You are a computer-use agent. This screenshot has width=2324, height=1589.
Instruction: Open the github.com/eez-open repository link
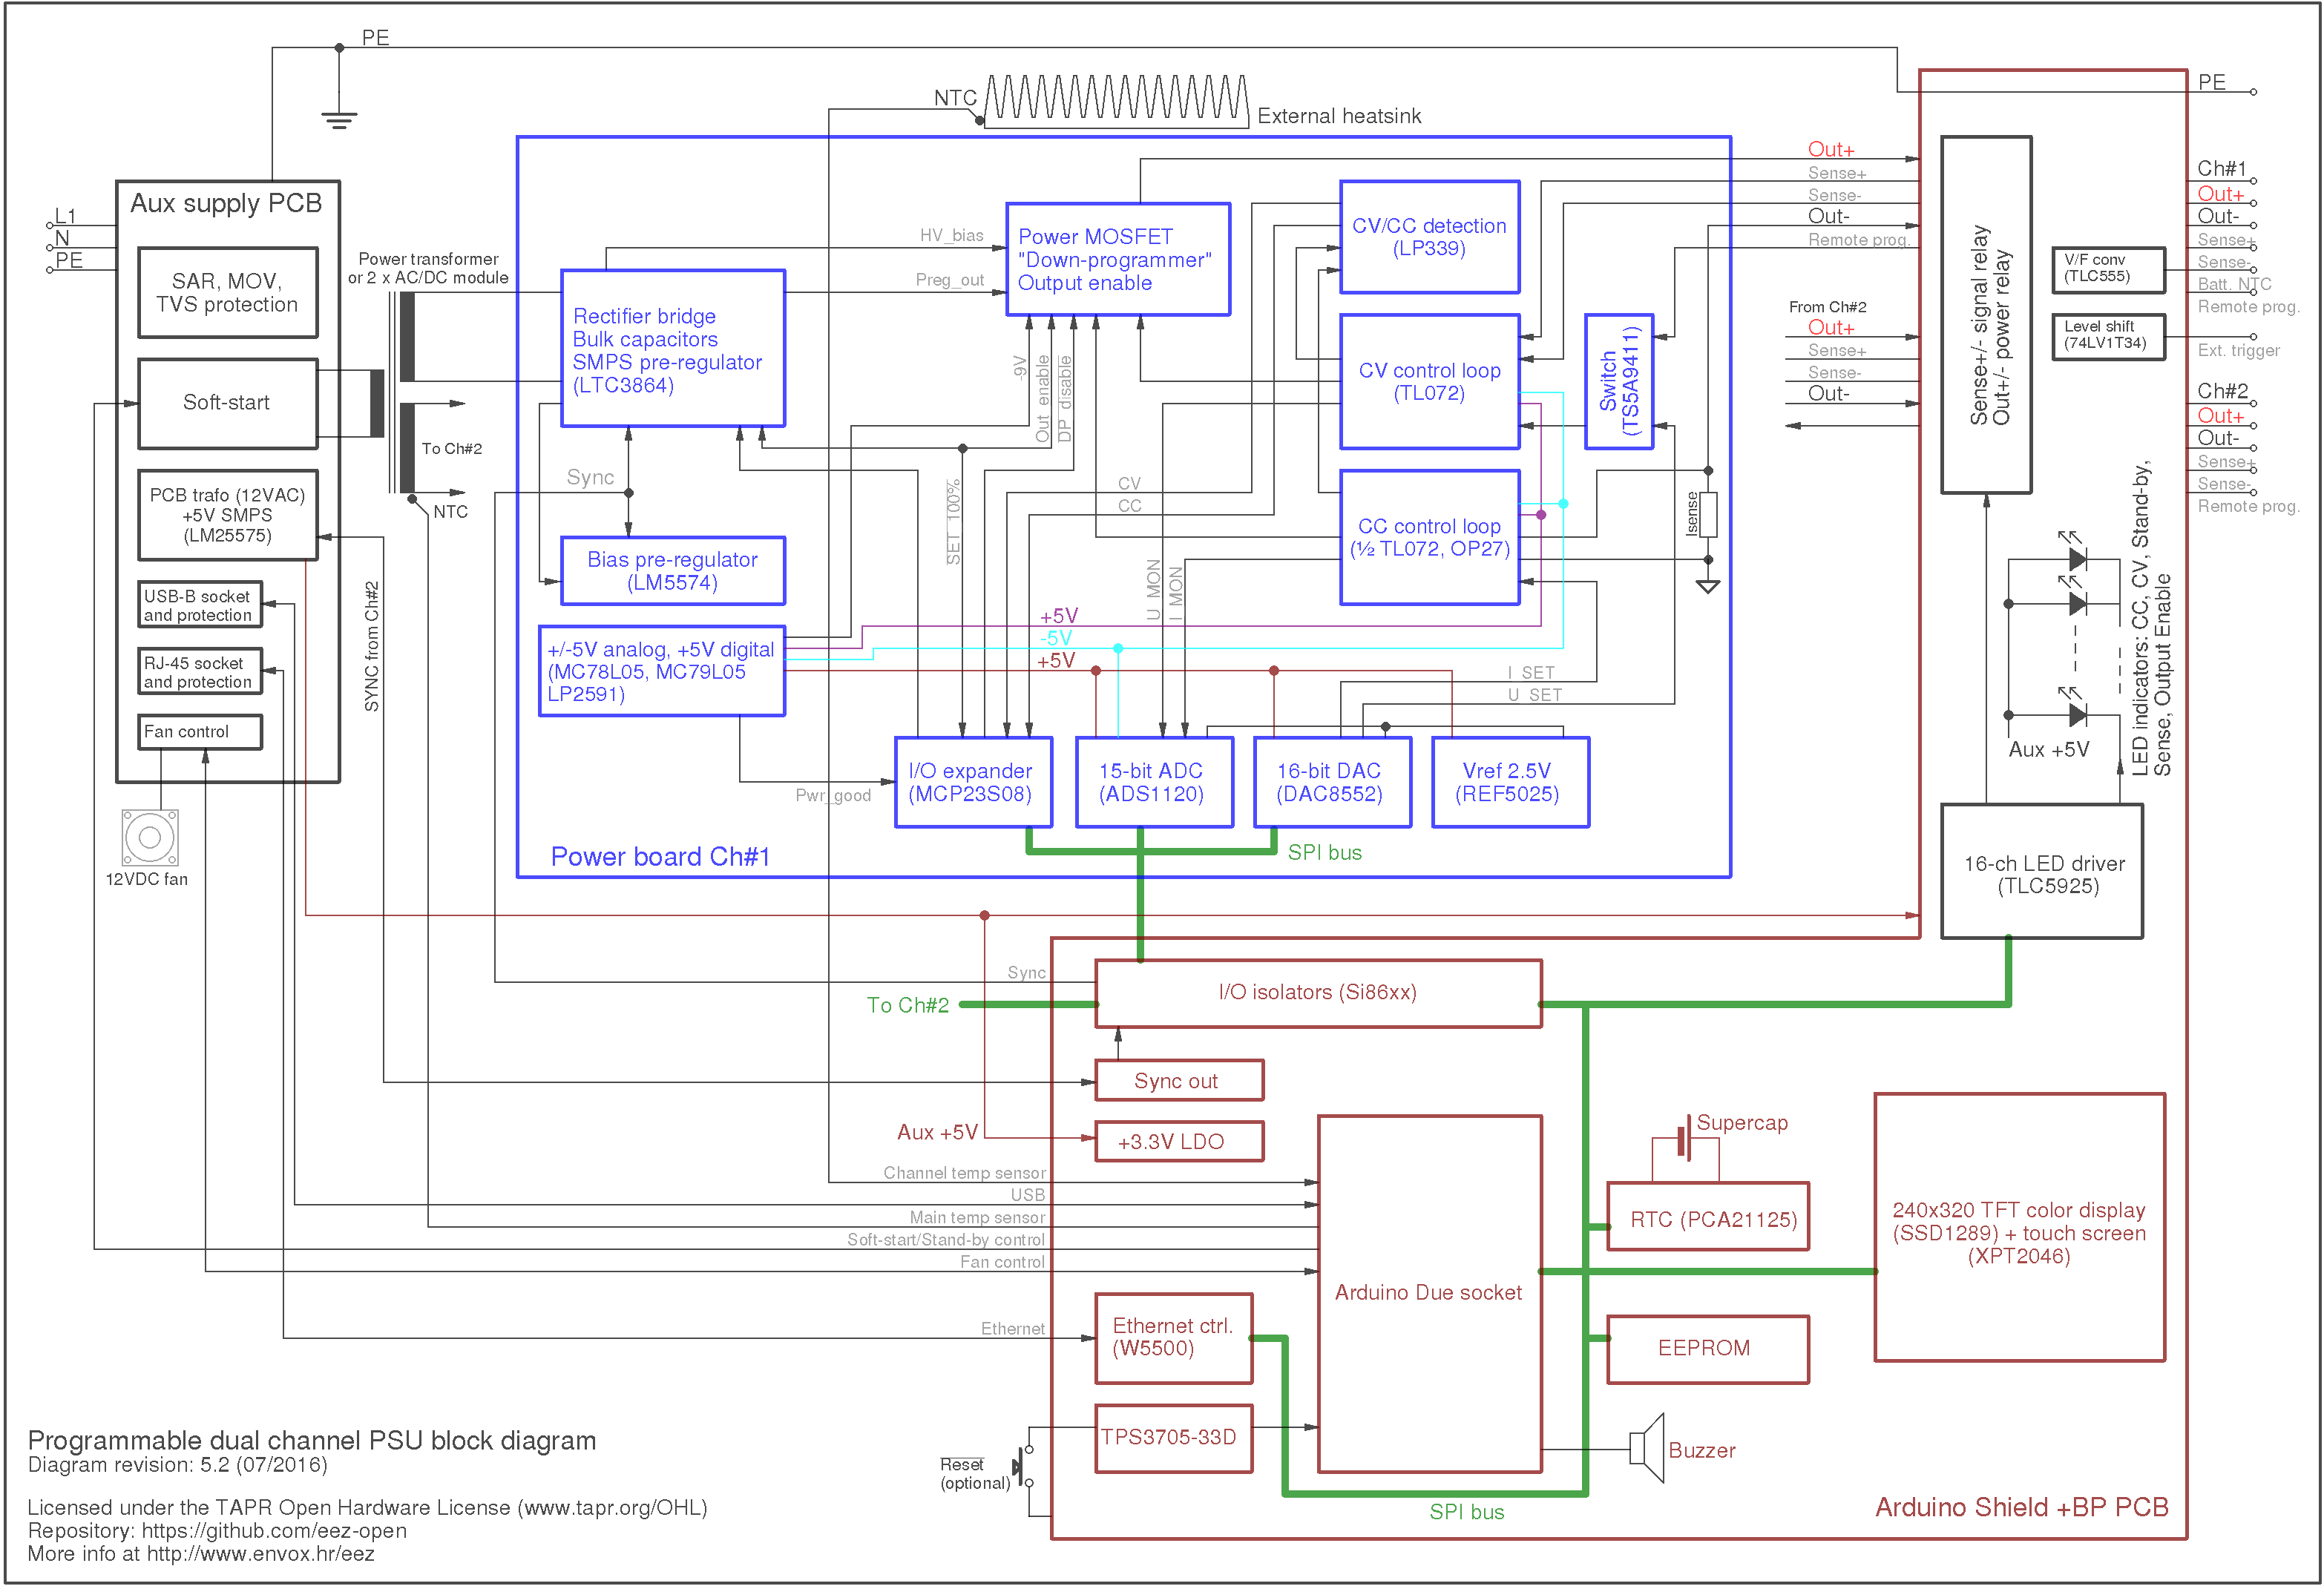pos(274,1531)
